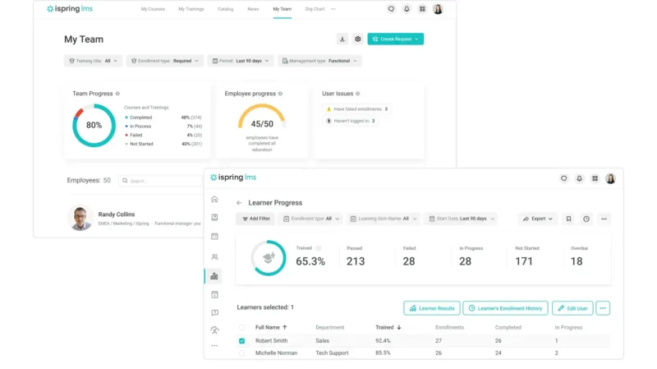Sort by Full Name column header
This screenshot has width=657, height=369.
[x=271, y=327]
